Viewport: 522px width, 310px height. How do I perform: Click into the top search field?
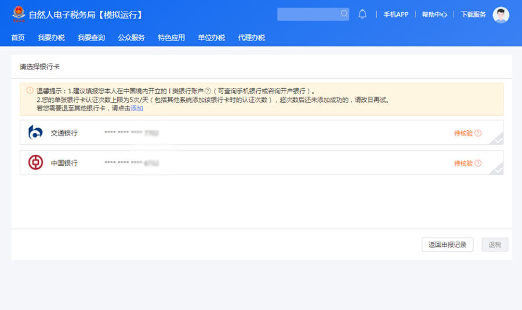point(307,14)
